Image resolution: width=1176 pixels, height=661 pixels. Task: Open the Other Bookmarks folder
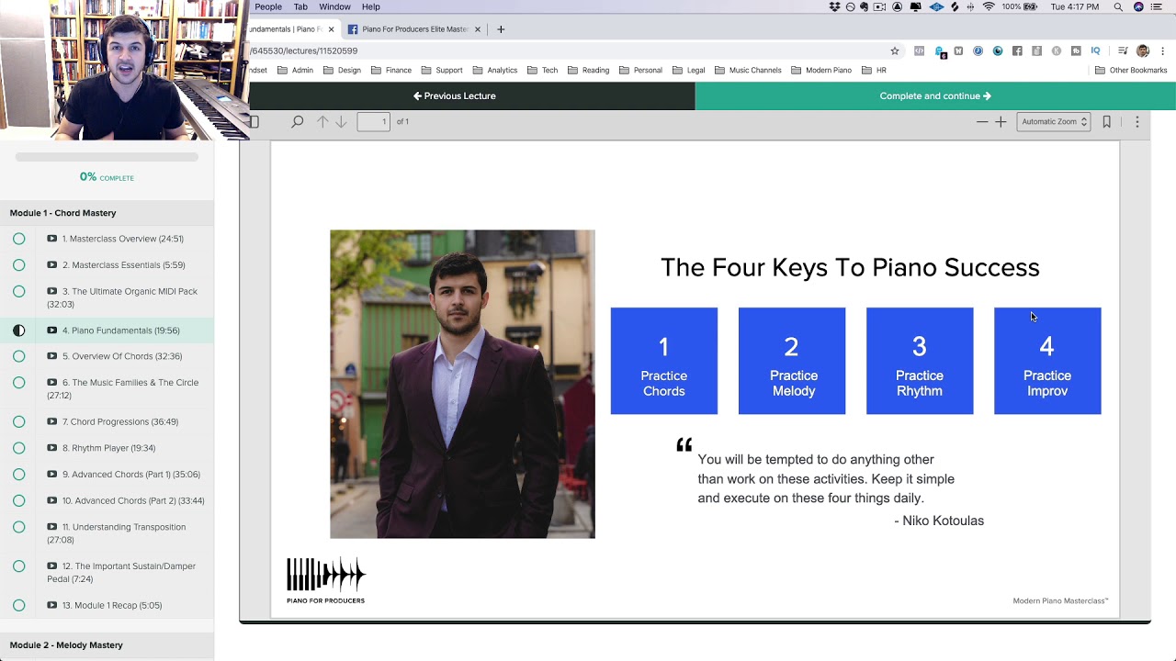[x=1130, y=70]
